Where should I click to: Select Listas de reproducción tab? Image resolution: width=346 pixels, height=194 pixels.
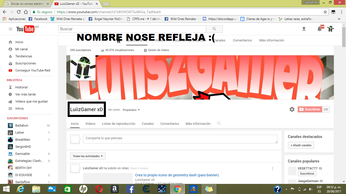(119, 124)
